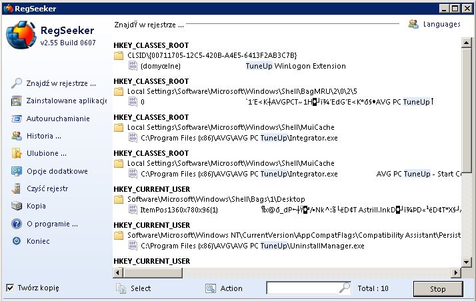Select Koniec to exit
Screen dimensions: 476x301
pyautogui.click(x=38, y=241)
